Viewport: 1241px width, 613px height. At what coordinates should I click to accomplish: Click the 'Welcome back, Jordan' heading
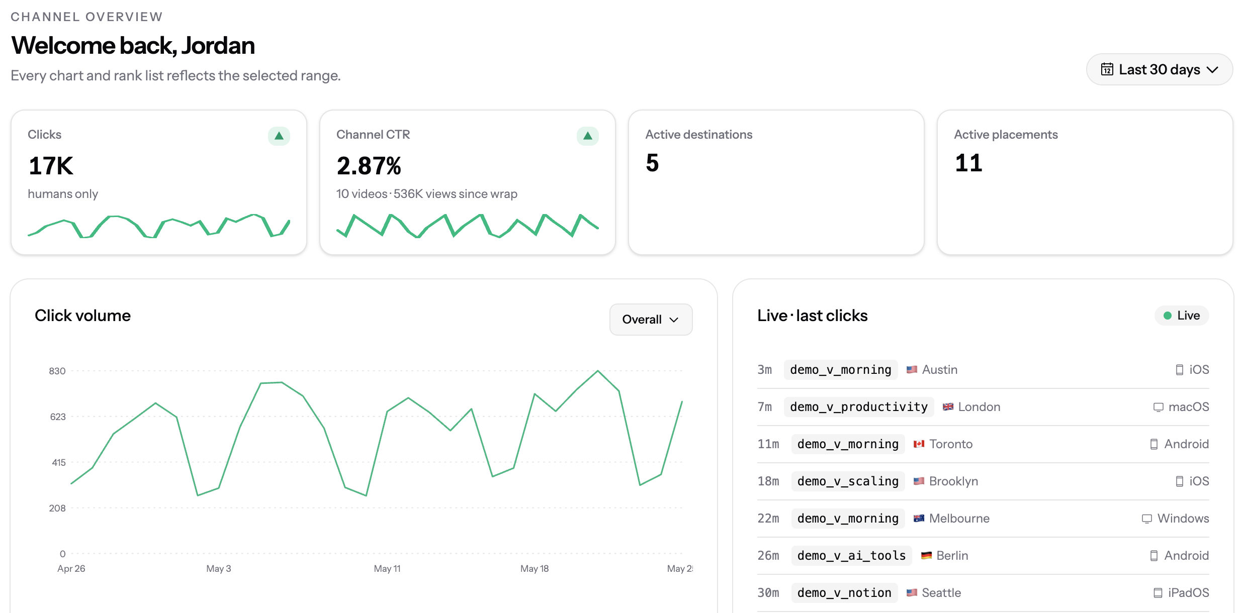coord(133,46)
